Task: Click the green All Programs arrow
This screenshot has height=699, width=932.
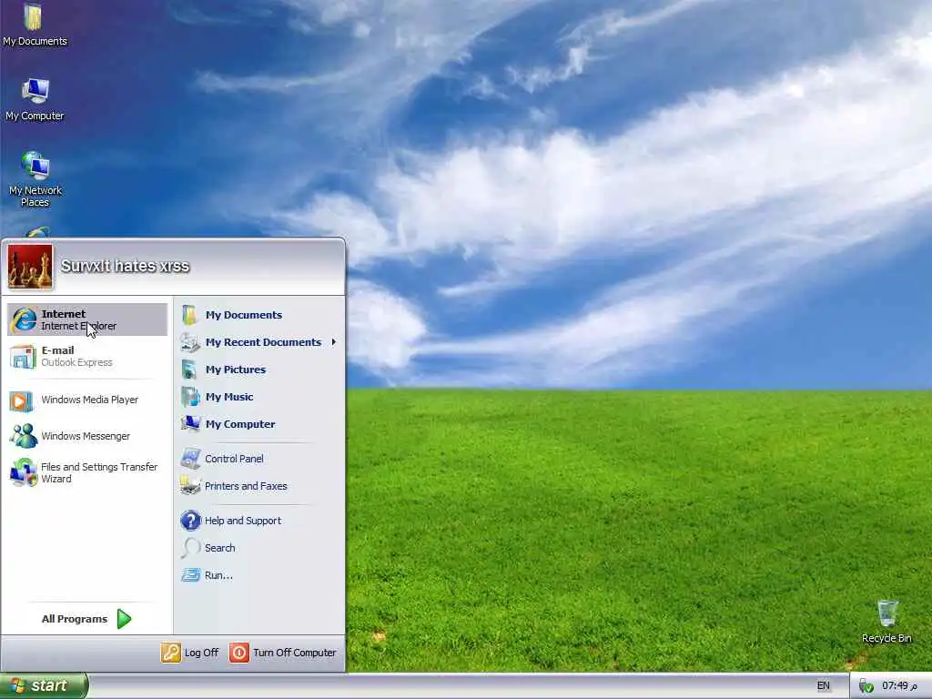Action: coord(124,619)
